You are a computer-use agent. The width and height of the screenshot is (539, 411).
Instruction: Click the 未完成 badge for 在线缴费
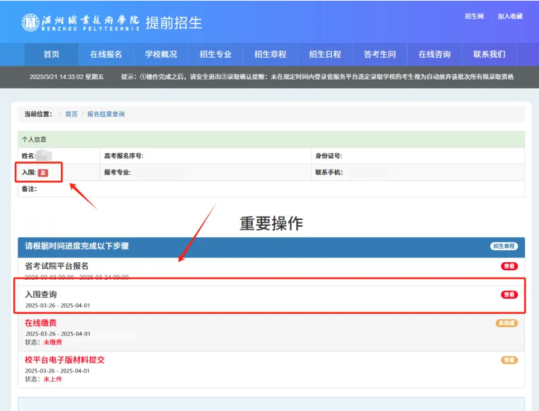point(506,323)
